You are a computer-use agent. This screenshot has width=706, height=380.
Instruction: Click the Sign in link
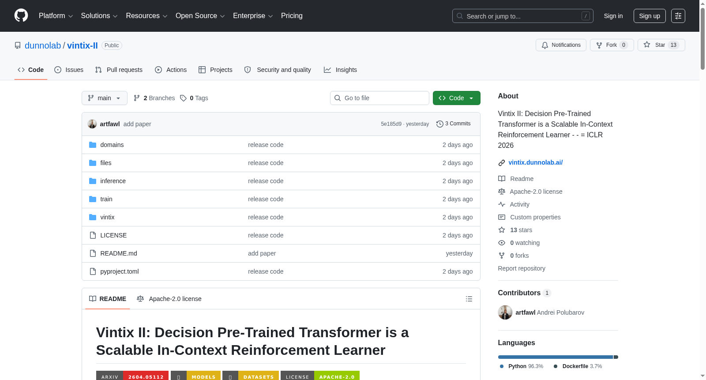613,16
